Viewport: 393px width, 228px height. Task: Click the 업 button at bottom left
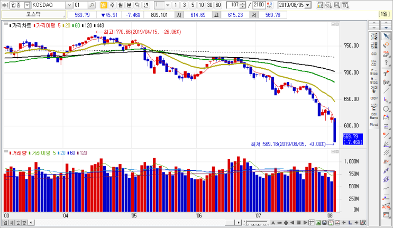point(5,223)
